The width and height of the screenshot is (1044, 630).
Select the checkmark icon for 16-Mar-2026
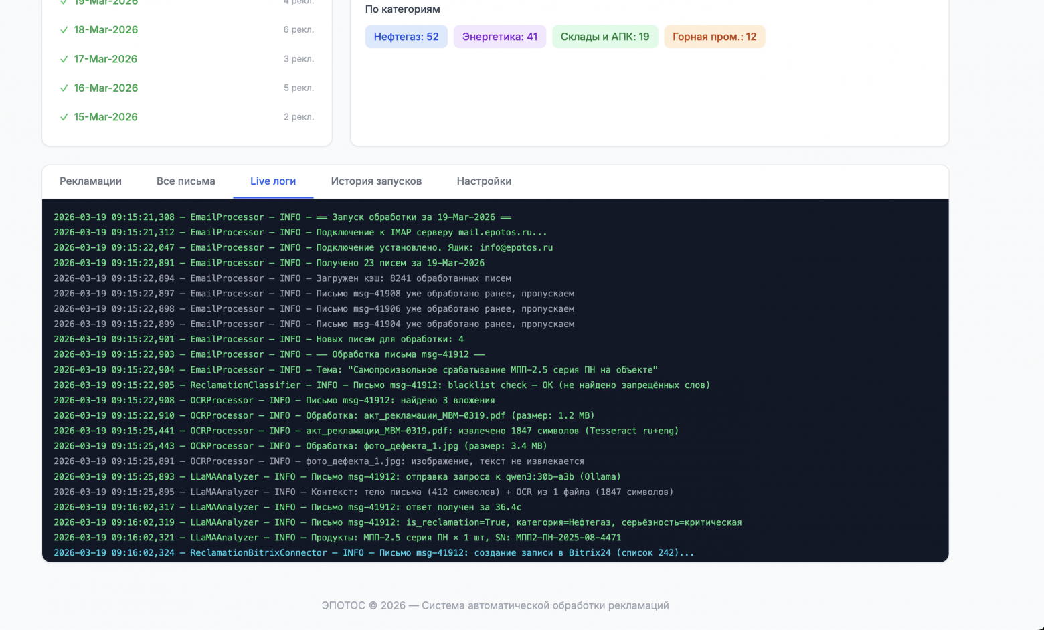point(64,88)
